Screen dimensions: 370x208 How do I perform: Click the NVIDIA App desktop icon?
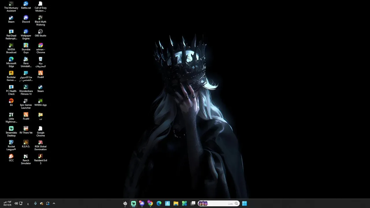coord(40,103)
